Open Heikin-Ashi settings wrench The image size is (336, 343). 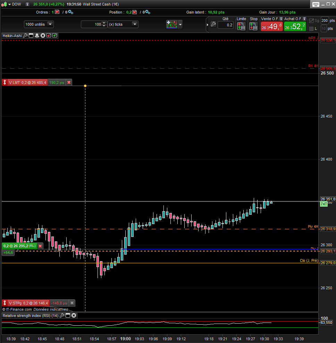pyautogui.click(x=25, y=36)
